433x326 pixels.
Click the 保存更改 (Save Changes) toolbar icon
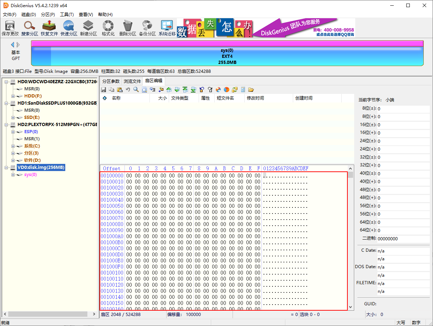pos(10,28)
